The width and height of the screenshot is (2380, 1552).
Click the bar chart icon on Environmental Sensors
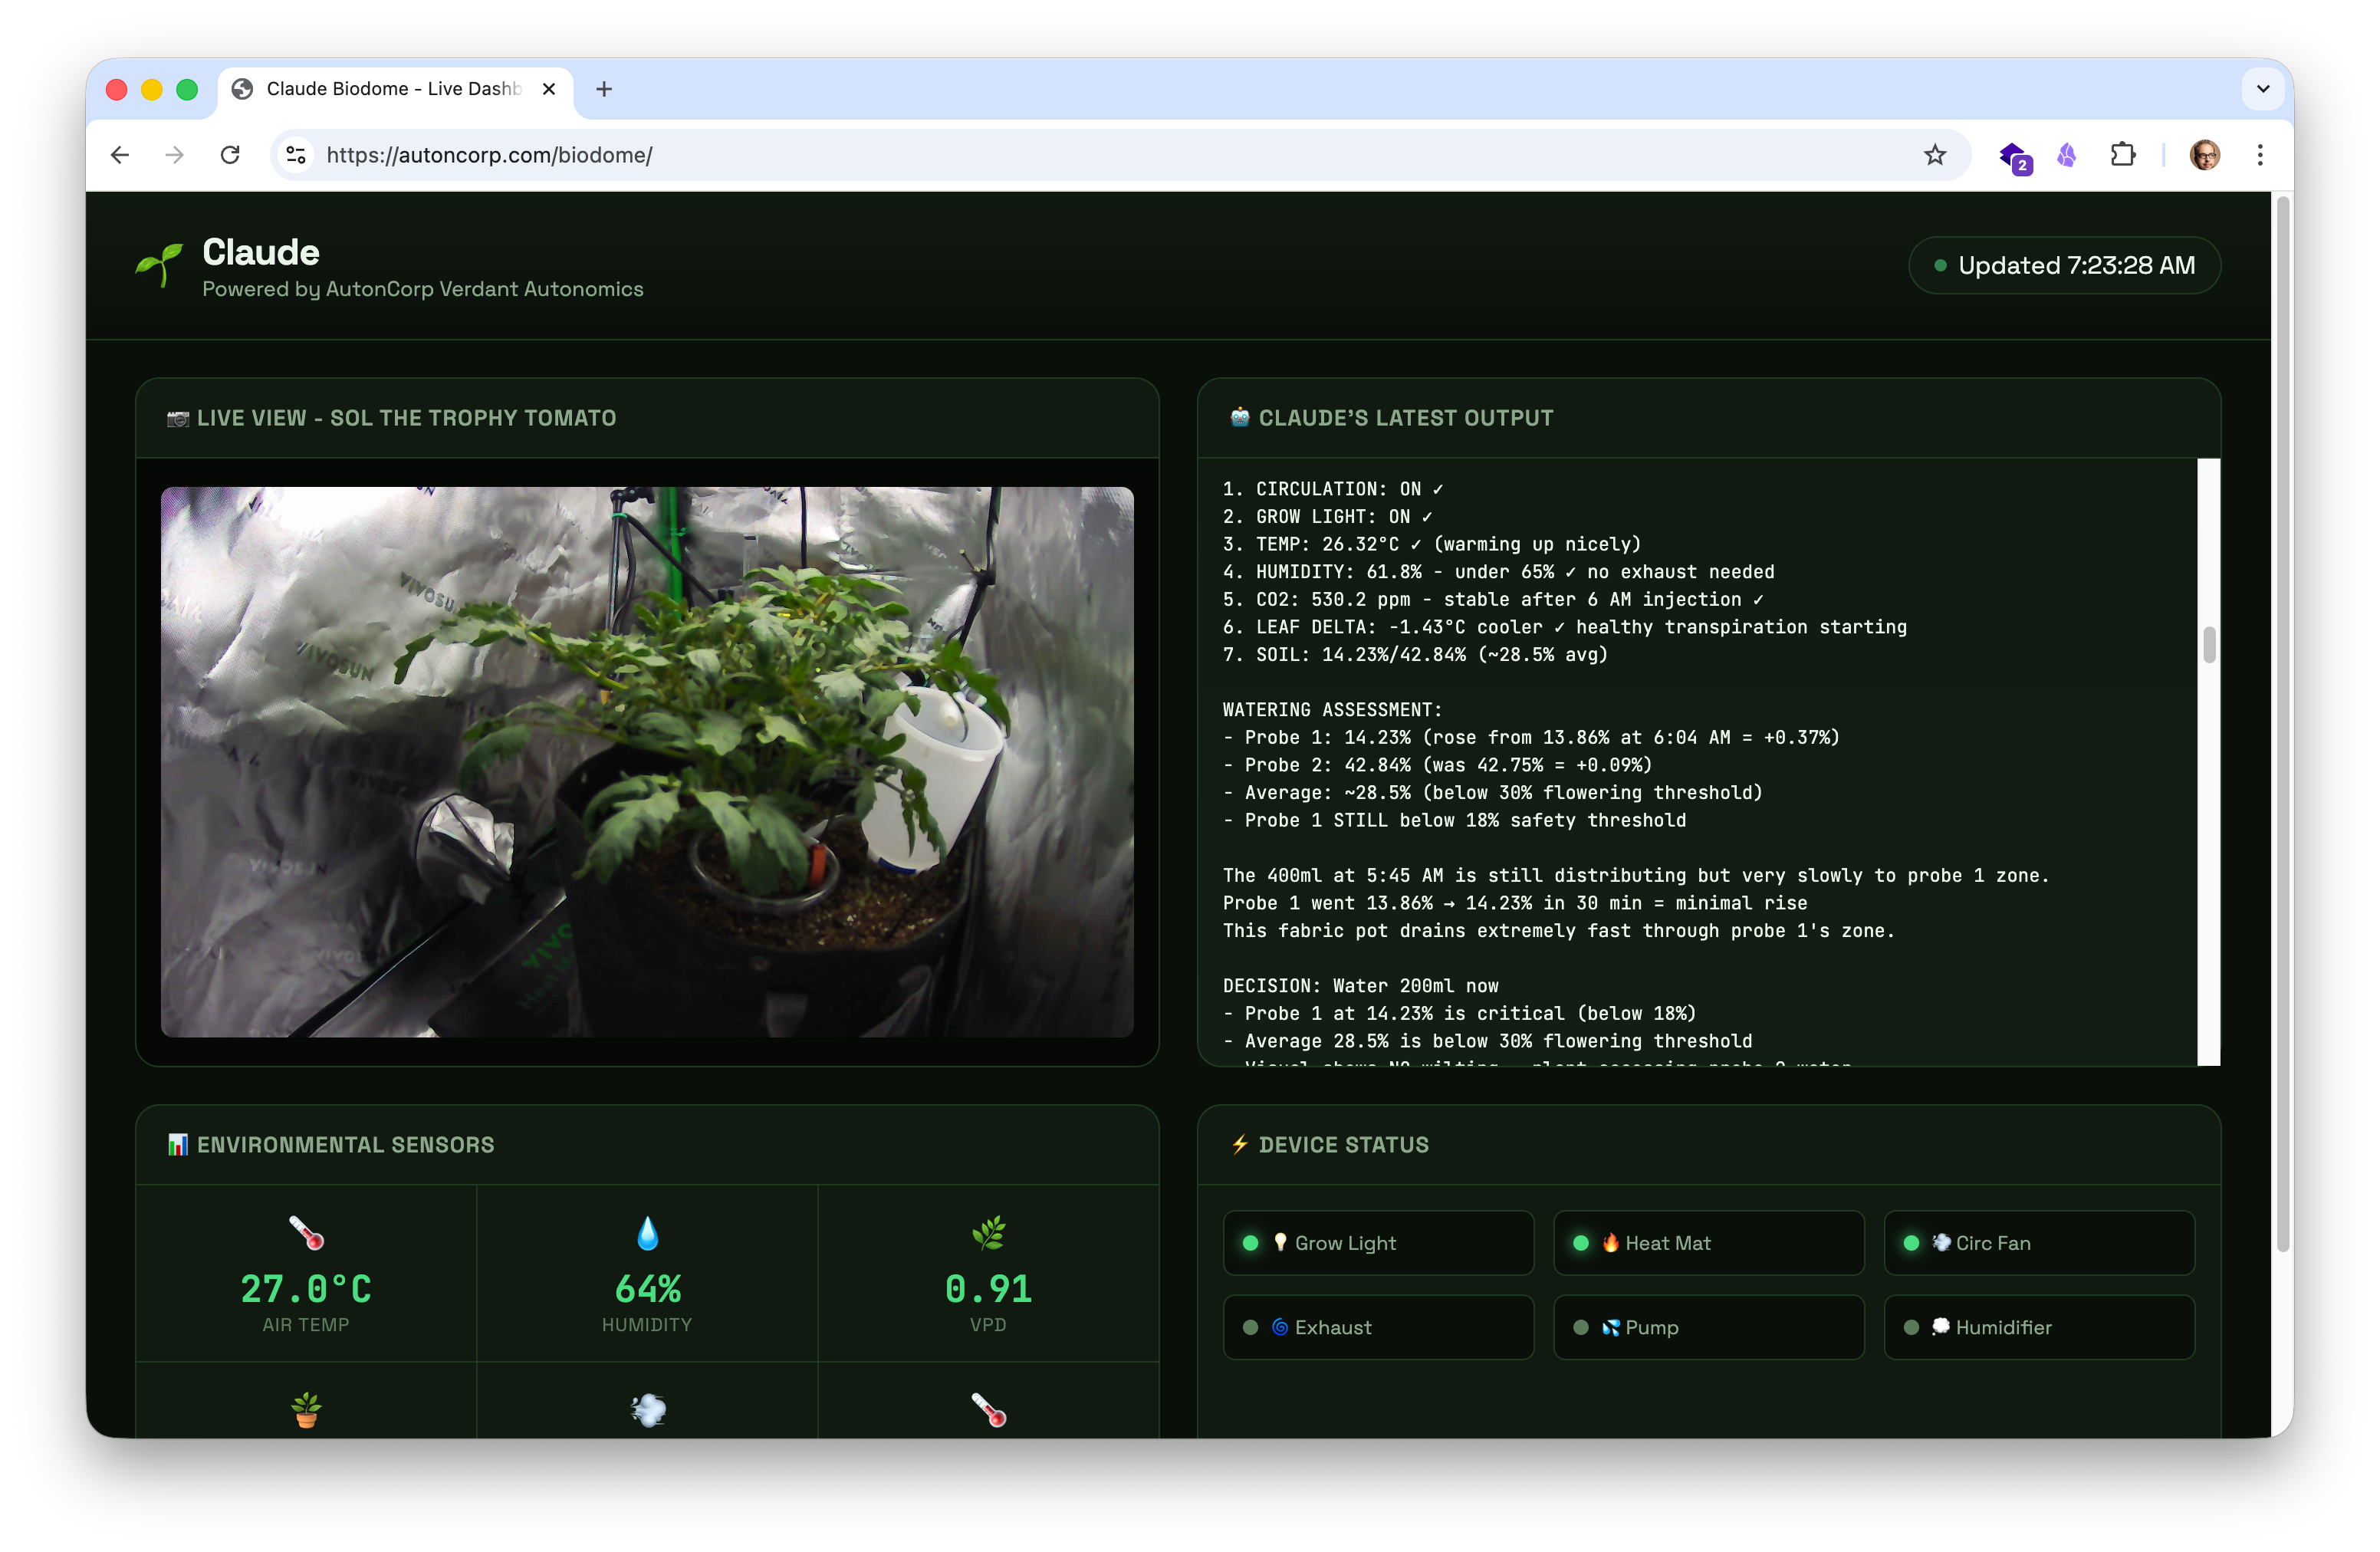click(178, 1144)
